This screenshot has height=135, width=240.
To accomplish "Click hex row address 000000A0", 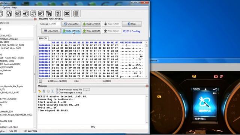I will pos(44,73).
